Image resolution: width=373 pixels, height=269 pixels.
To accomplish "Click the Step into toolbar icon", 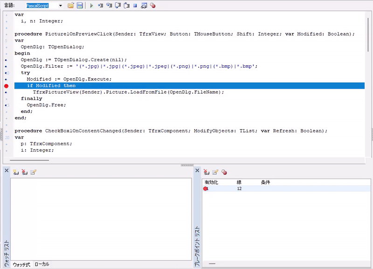I will click(109, 6).
